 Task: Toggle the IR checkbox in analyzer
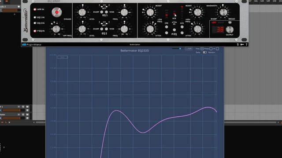coord(217,49)
